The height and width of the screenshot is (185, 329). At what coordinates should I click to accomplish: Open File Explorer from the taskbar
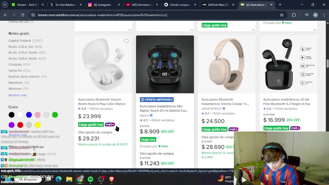(x=69, y=179)
